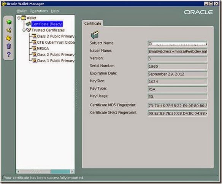Click the icon beside GTE CyberTrust Global
The width and height of the screenshot is (222, 184).
[x=34, y=42]
